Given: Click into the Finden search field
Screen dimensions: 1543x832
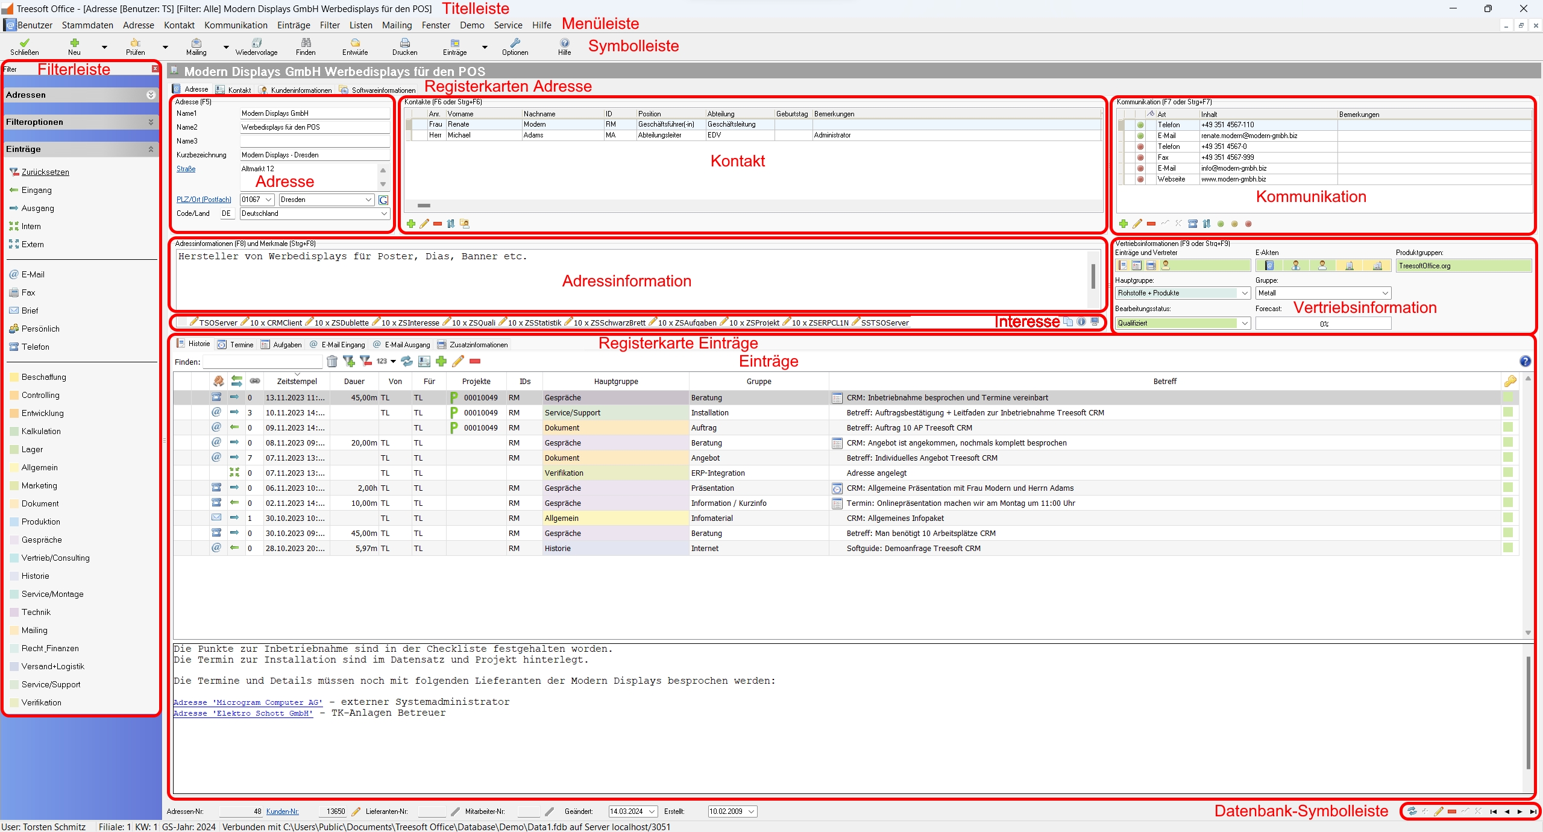Looking at the screenshot, I should pyautogui.click(x=262, y=362).
